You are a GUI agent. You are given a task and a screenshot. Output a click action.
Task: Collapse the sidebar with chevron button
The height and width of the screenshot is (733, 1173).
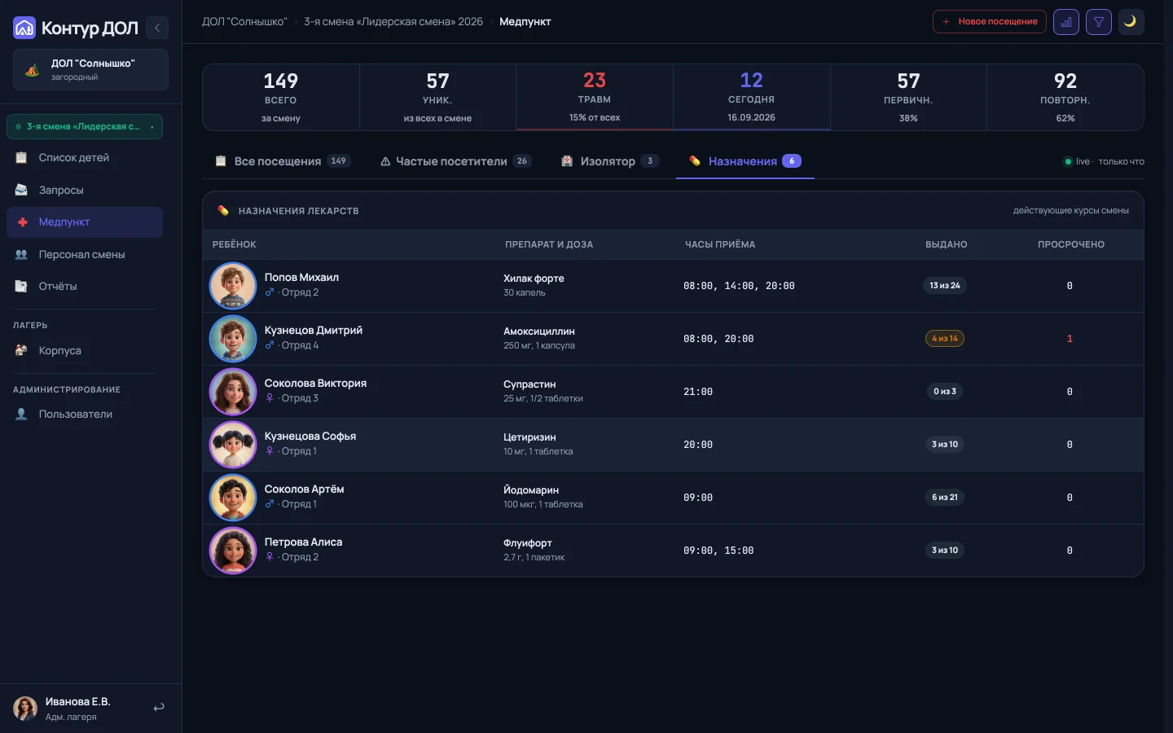coord(157,28)
